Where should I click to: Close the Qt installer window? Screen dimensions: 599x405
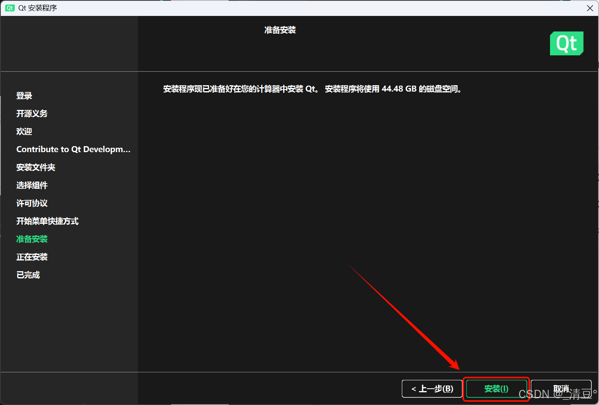click(x=590, y=8)
